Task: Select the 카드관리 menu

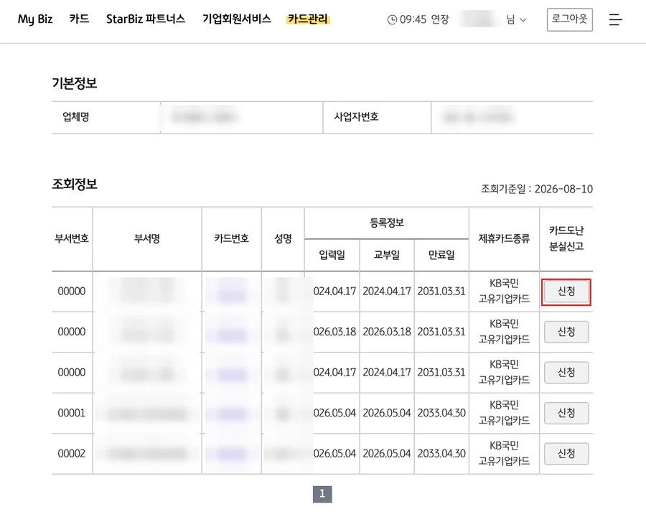Action: coord(308,19)
